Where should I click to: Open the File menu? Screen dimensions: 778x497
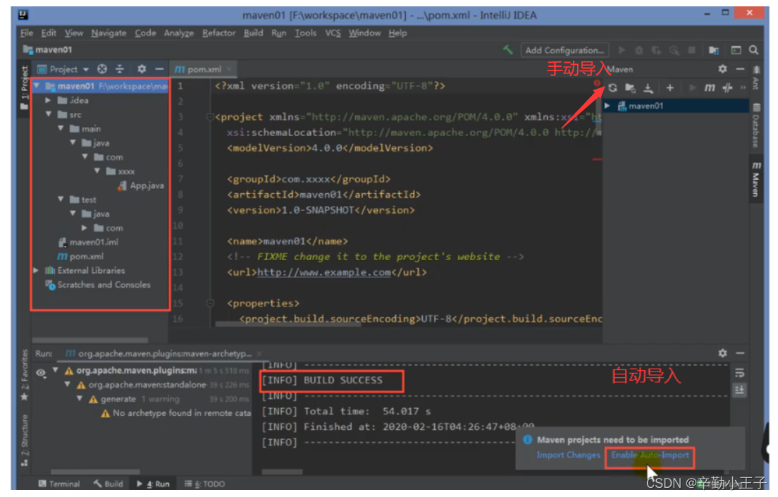[26, 32]
